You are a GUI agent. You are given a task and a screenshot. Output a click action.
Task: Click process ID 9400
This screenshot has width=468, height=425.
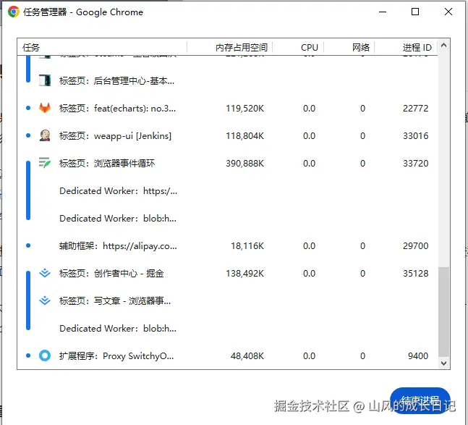pos(418,355)
